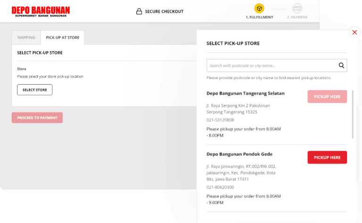This screenshot has height=223, width=362.
Task: Switch to the Shipping tab
Action: coord(26,37)
